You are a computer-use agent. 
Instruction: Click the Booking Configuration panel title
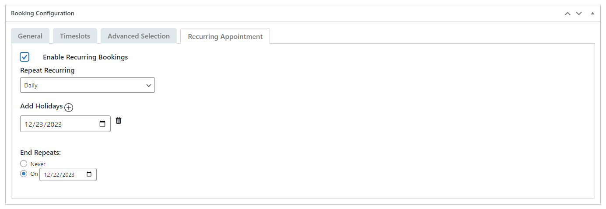click(x=42, y=14)
